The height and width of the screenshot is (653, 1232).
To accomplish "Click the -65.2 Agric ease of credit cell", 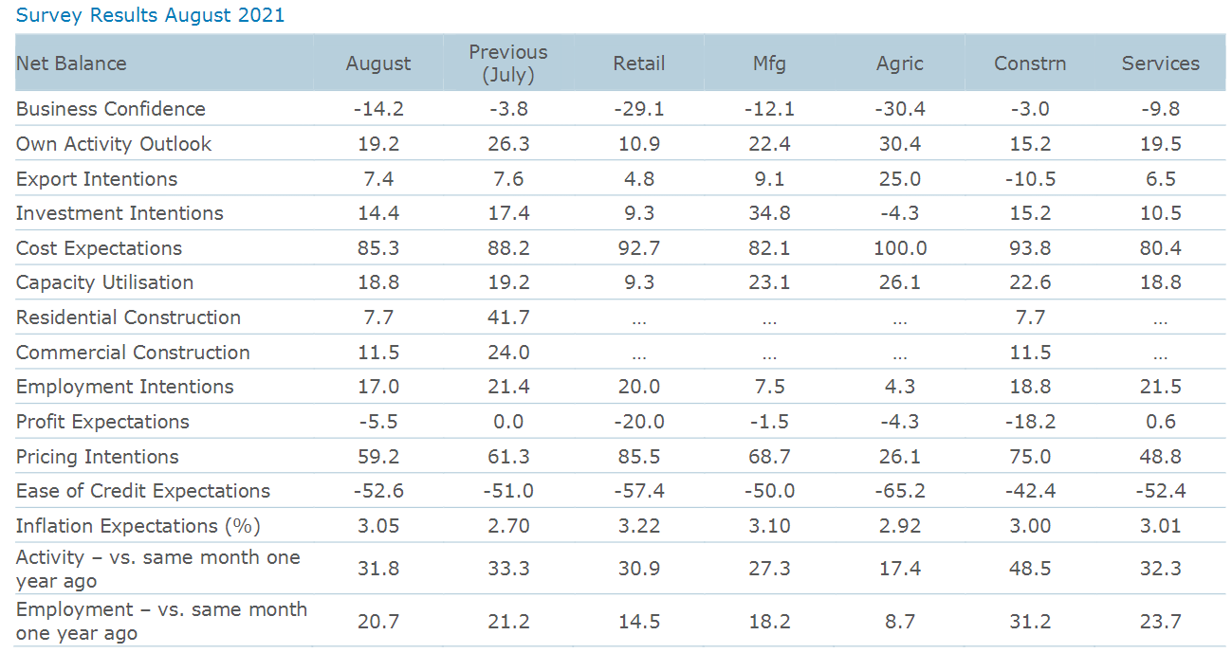I will [x=900, y=491].
